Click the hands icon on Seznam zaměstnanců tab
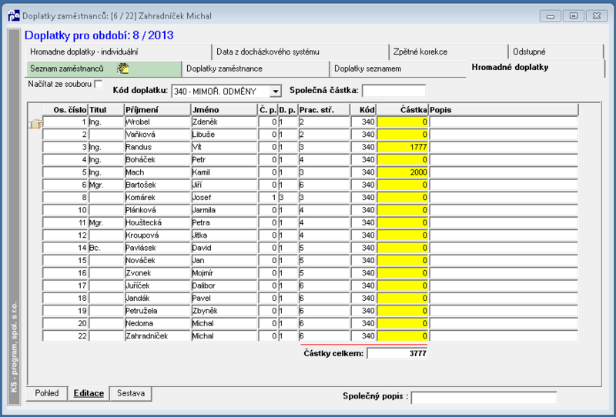 (123, 68)
